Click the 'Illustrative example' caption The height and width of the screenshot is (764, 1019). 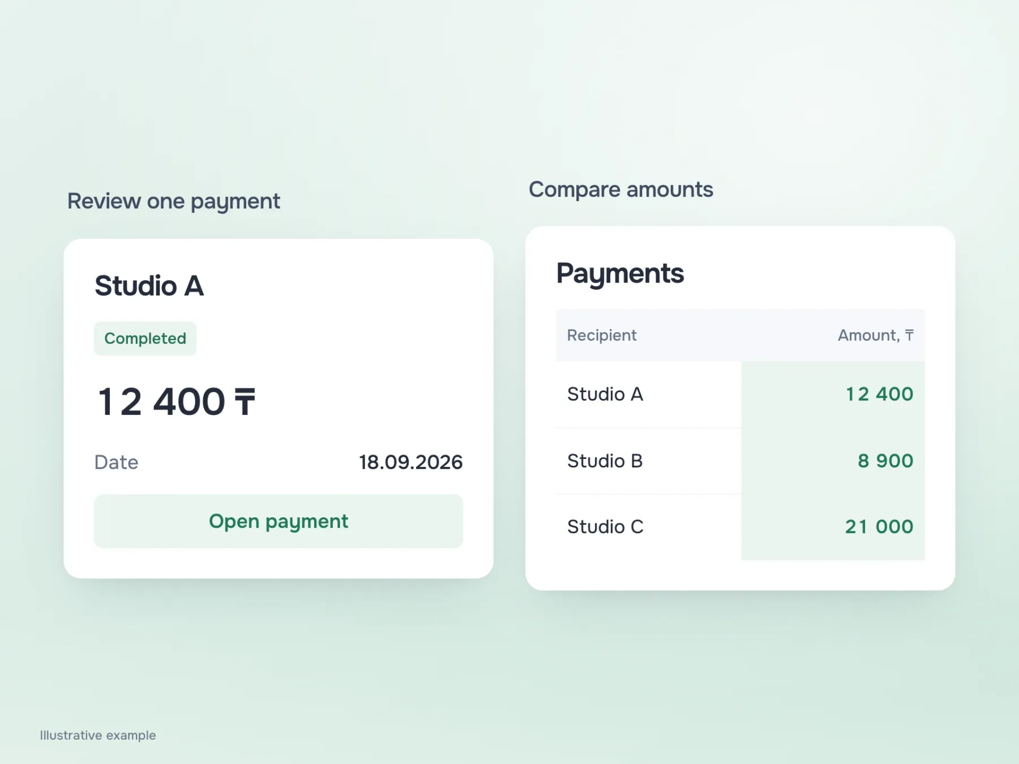[98, 735]
